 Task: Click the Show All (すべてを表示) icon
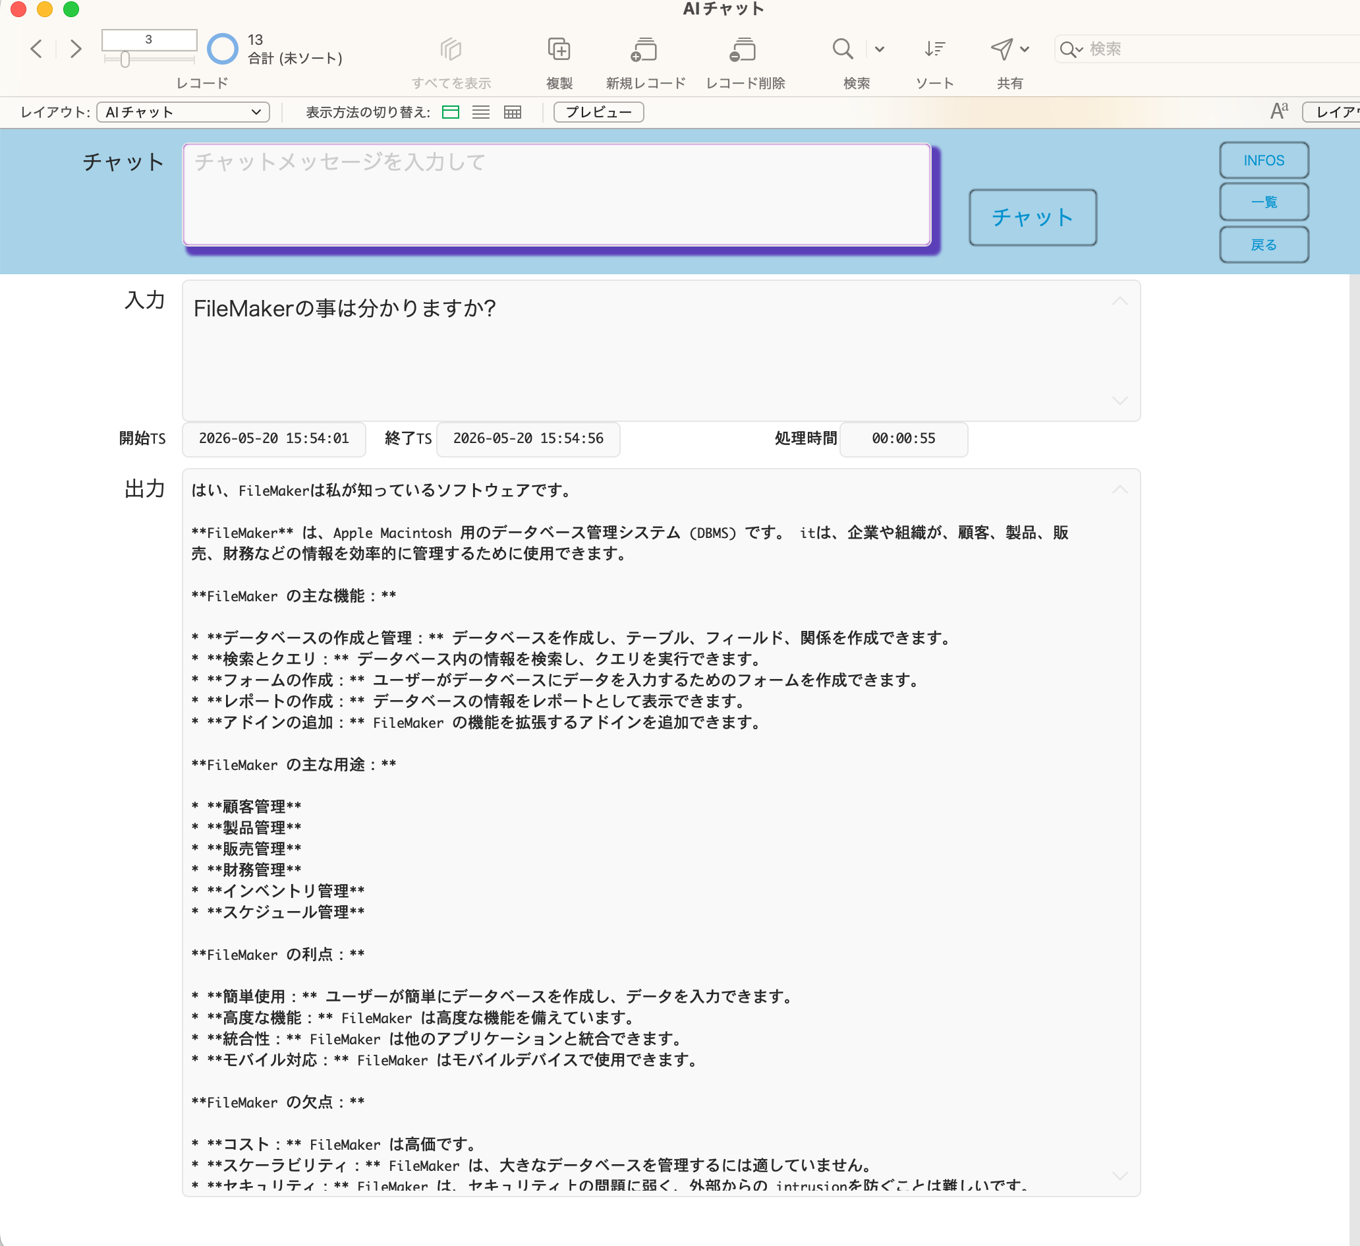pos(451,49)
